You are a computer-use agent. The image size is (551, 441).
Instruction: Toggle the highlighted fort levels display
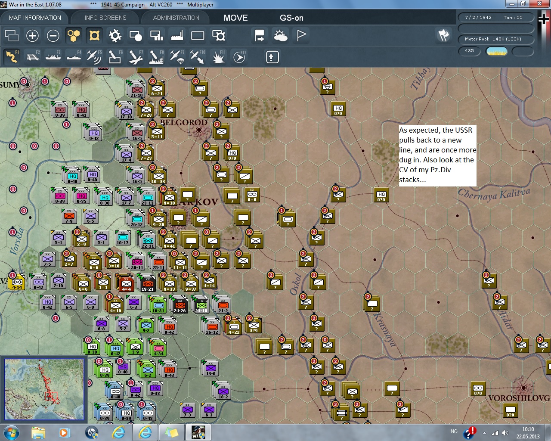pyautogui.click(x=94, y=36)
